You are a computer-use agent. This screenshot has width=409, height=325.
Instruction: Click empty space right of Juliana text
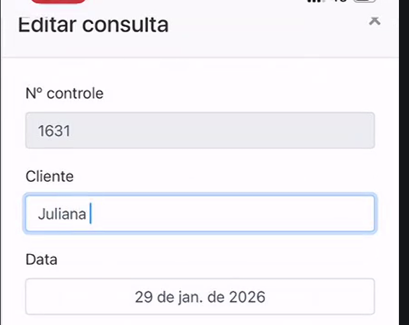[x=235, y=214]
